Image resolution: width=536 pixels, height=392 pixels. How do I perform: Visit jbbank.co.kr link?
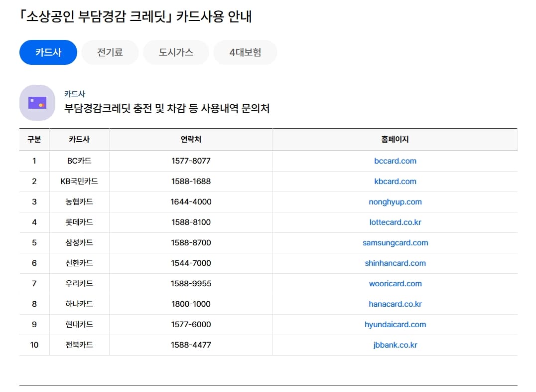(x=395, y=345)
